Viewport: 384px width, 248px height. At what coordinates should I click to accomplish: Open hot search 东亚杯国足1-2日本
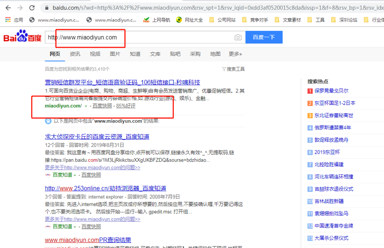click(x=335, y=103)
